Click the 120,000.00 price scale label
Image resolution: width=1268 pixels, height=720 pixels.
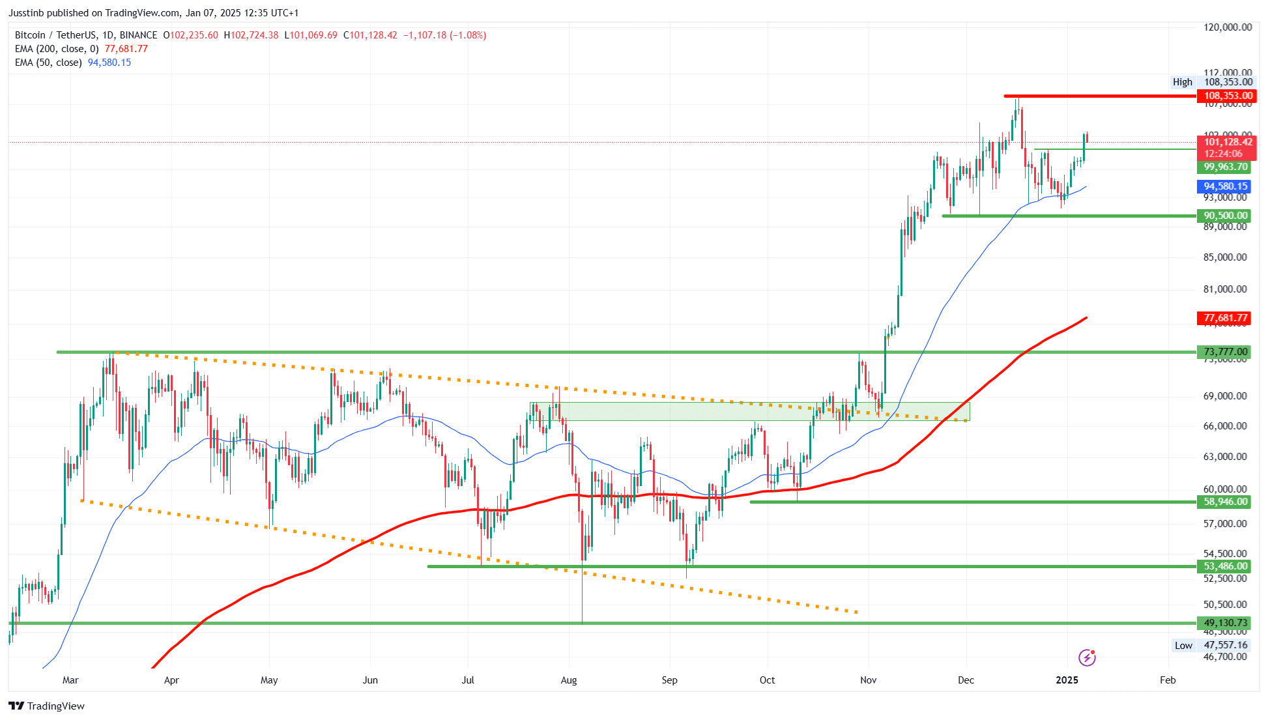point(1228,27)
